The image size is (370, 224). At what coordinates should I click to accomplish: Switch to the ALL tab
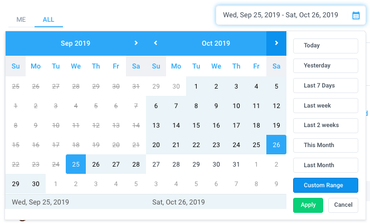(48, 20)
